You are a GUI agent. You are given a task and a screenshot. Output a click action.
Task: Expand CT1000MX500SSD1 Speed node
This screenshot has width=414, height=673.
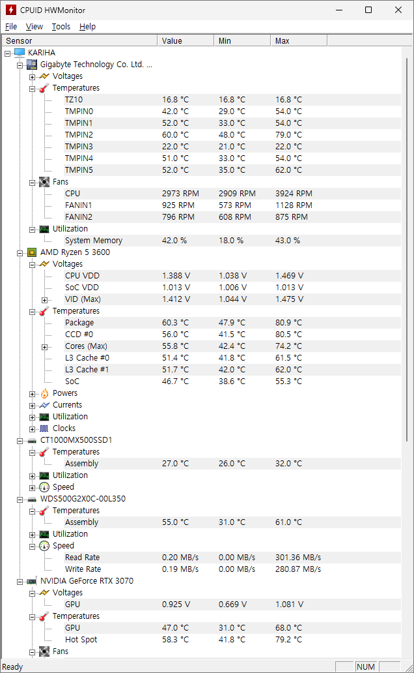[x=32, y=488]
